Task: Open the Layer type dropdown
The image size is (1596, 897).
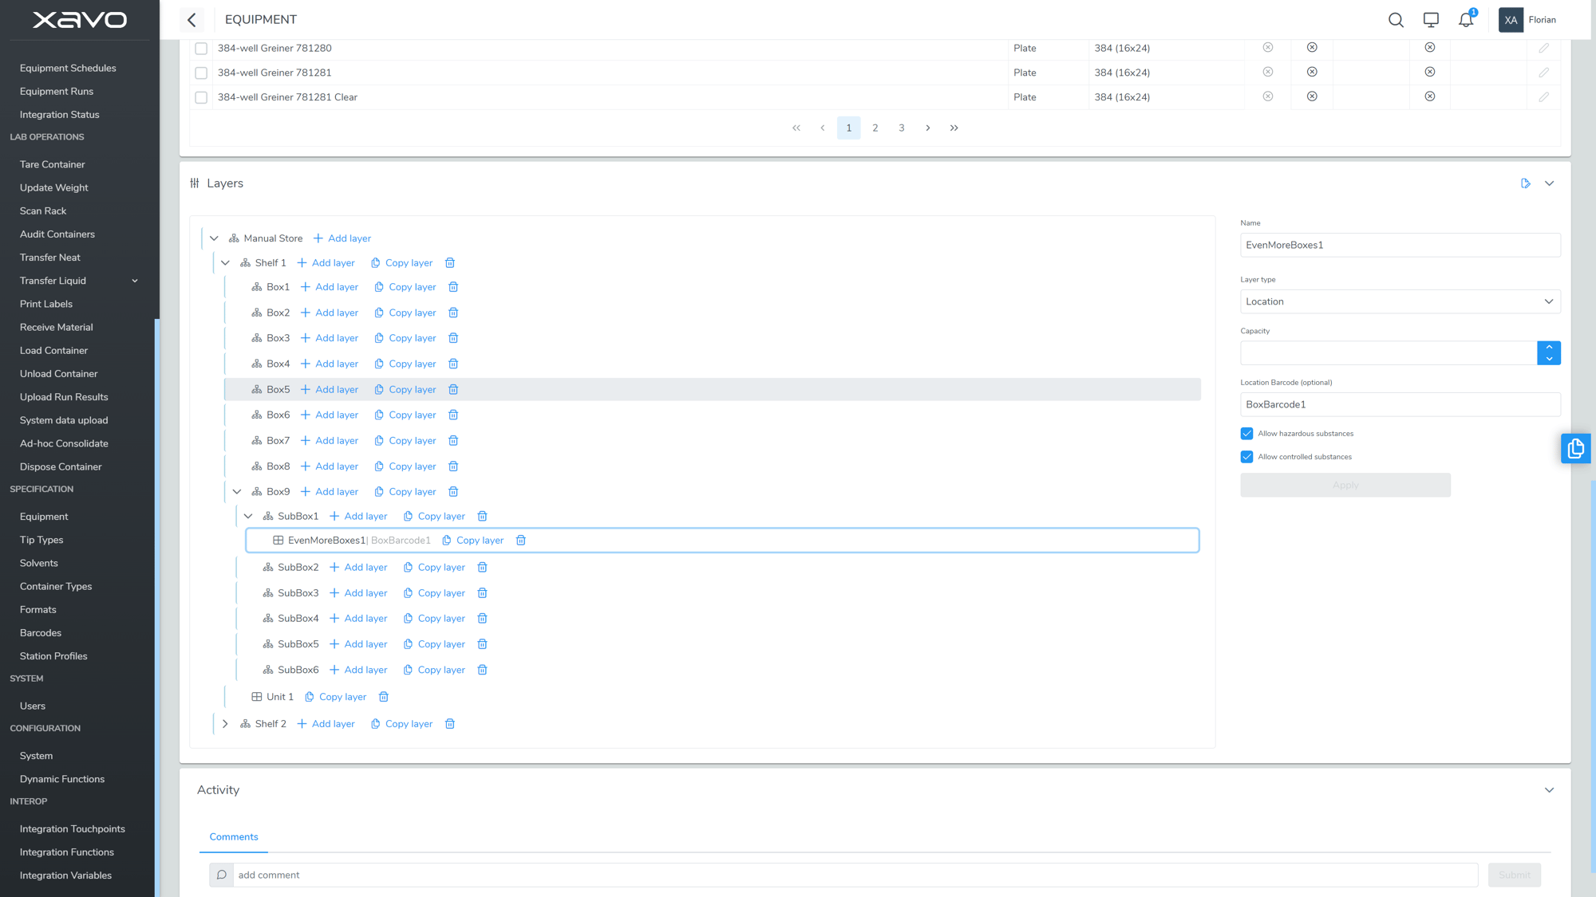Action: [x=1400, y=301]
